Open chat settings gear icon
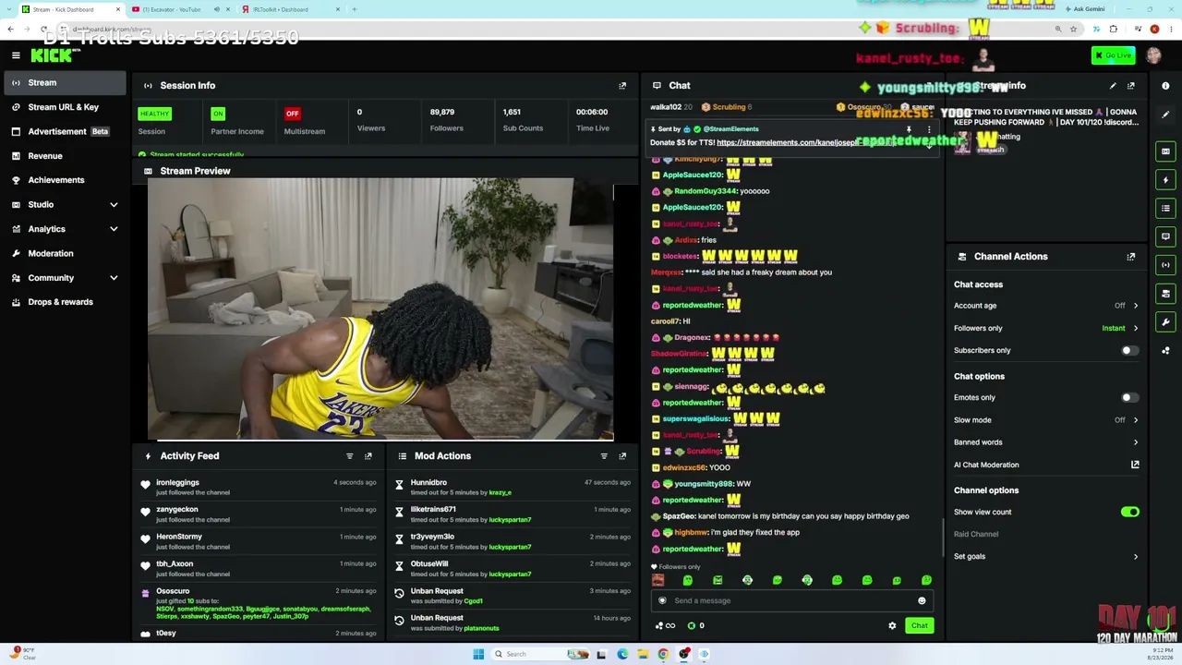Viewport: 1182px width, 665px height. point(892,626)
